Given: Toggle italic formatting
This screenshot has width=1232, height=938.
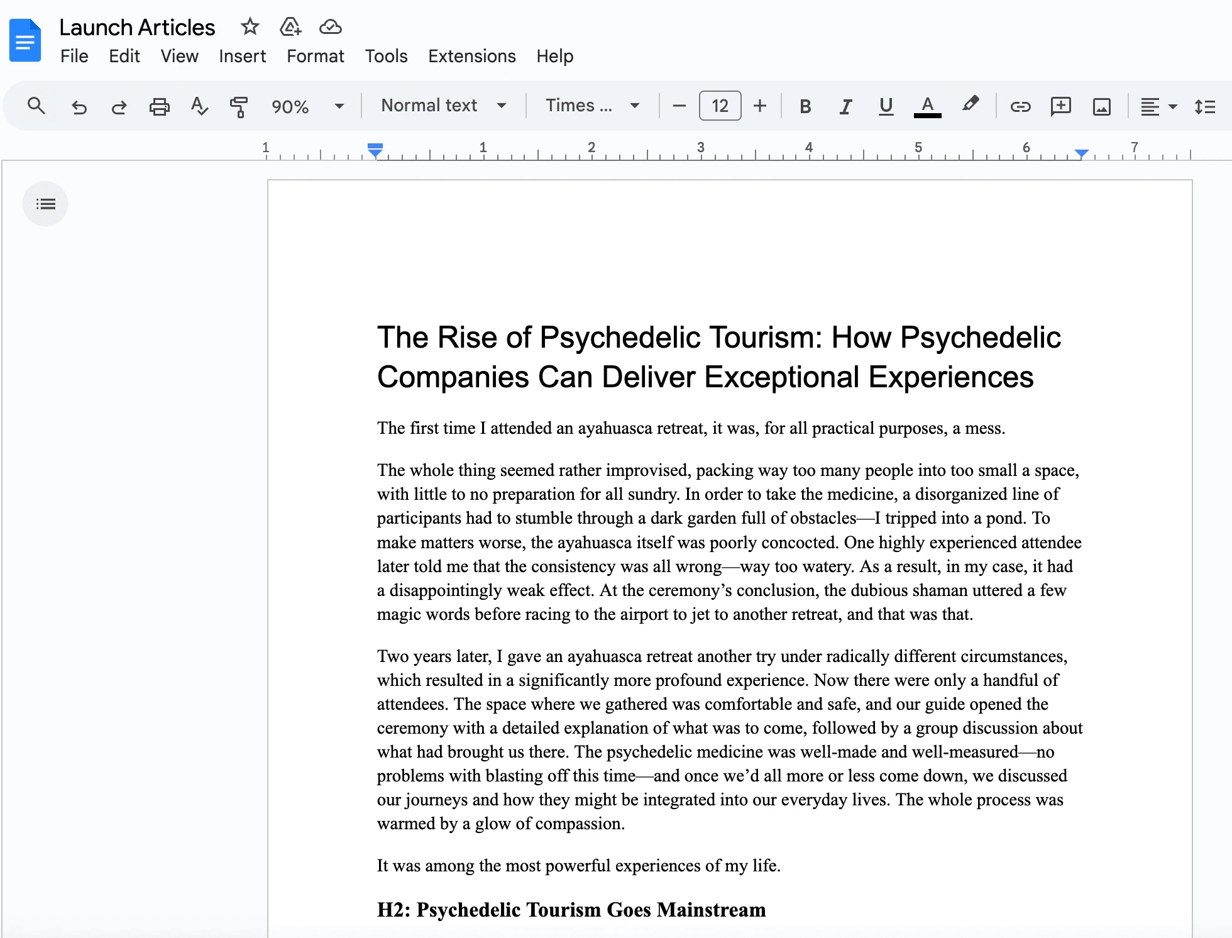Looking at the screenshot, I should pyautogui.click(x=845, y=106).
